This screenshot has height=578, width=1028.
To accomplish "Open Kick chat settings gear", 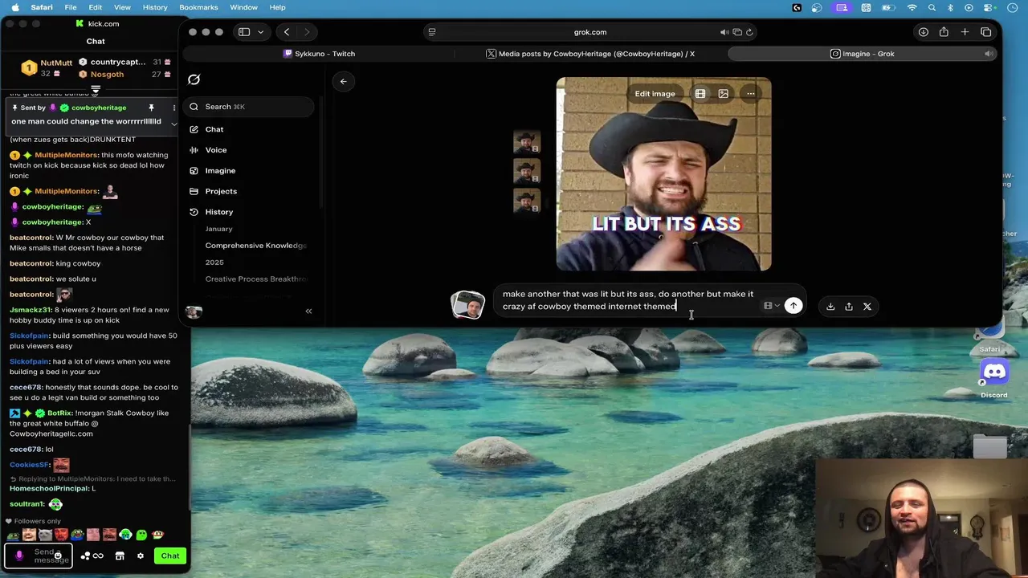I will 141,556.
